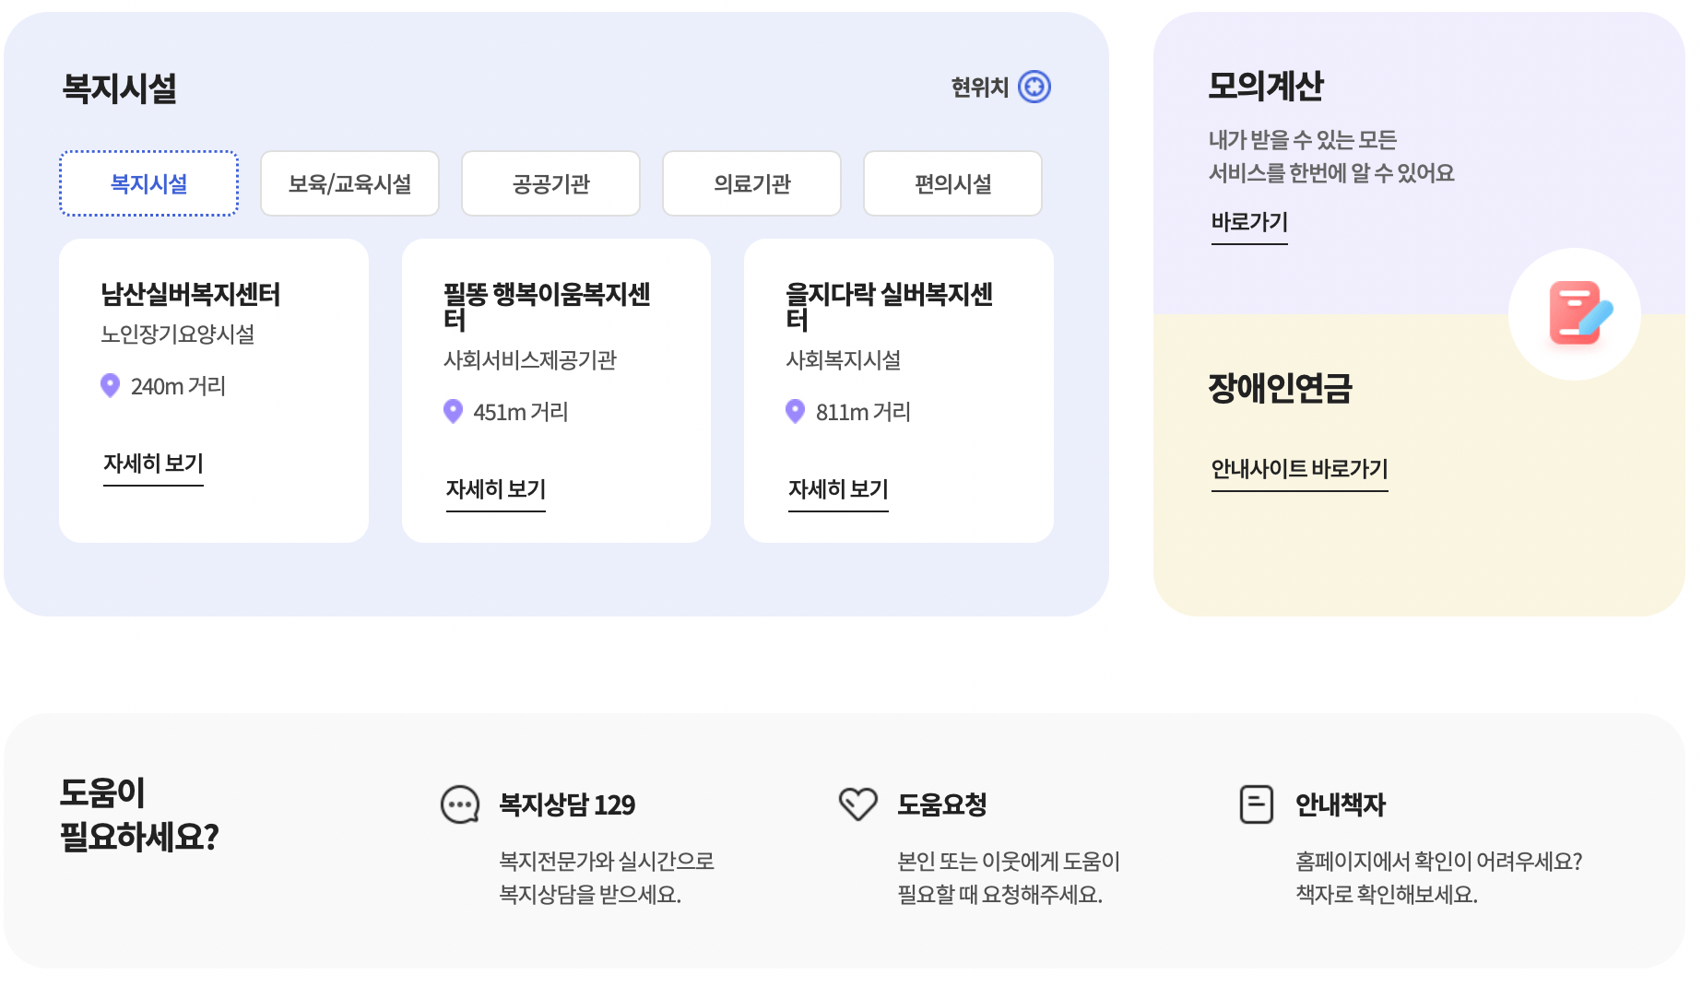Switch to the 공공기관 tab
1702x986 pixels.
pyautogui.click(x=550, y=183)
